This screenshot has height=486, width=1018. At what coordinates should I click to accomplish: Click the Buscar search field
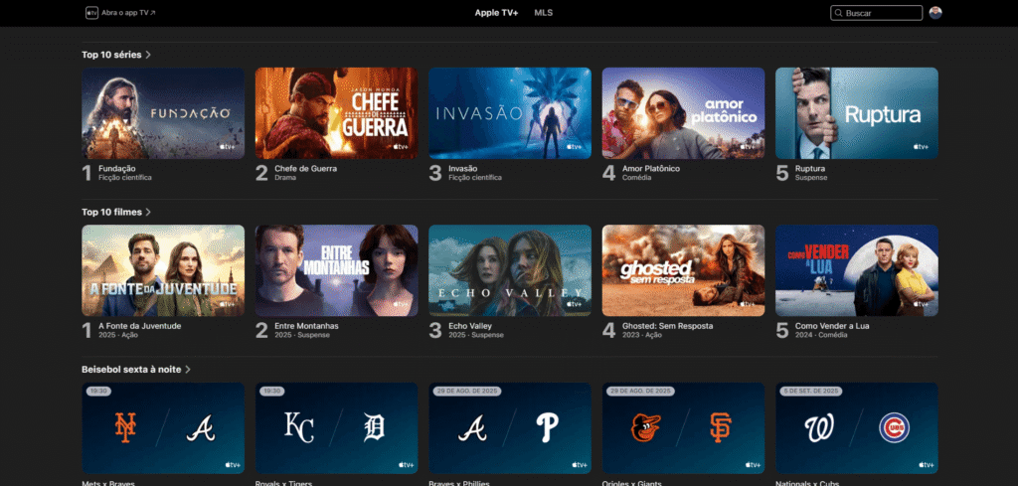click(x=877, y=13)
